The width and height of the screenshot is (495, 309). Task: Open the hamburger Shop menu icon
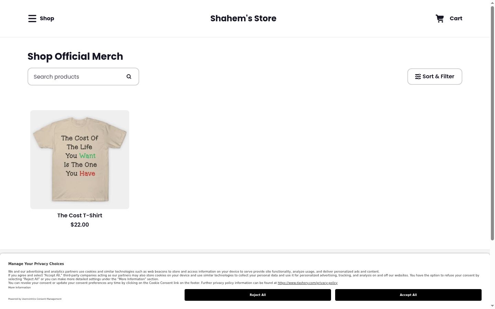(x=32, y=19)
